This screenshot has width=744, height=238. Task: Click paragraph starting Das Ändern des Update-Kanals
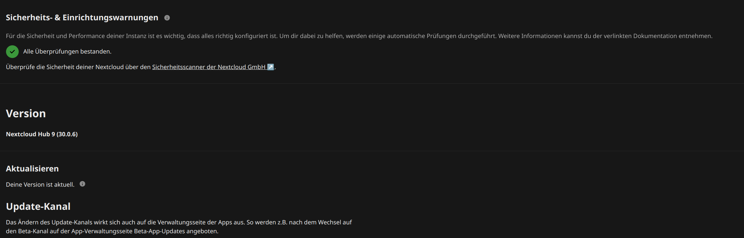[x=179, y=227]
